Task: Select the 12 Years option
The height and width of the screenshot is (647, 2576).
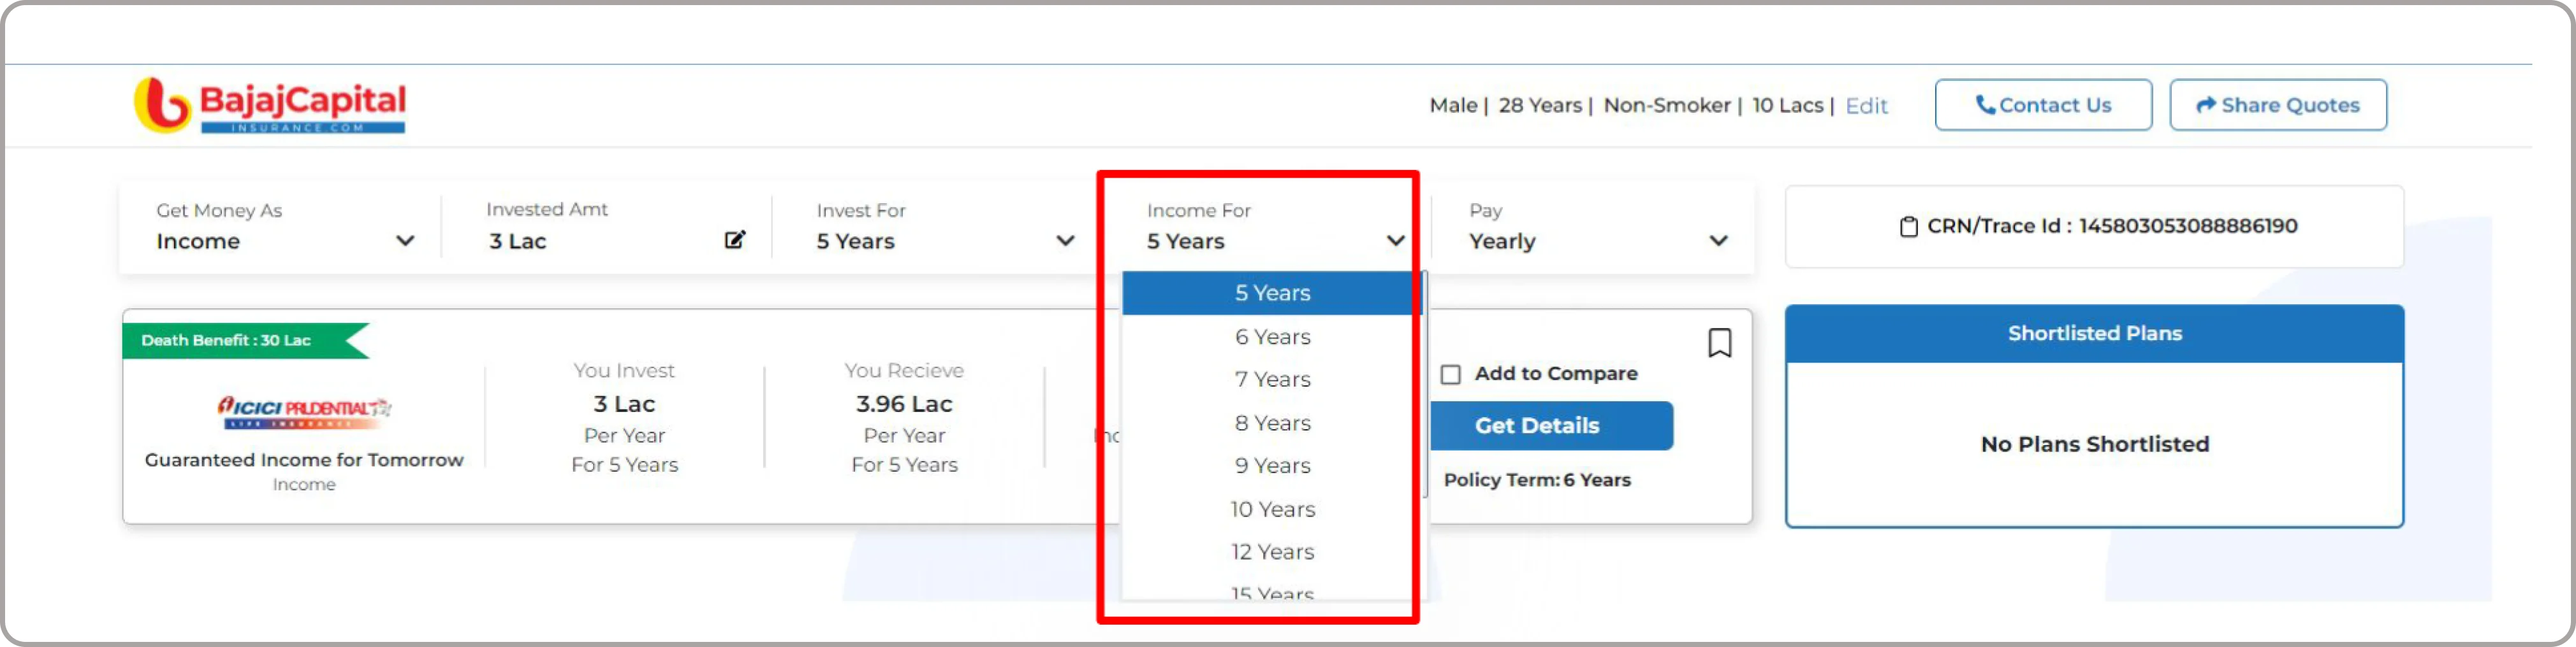Action: click(x=1271, y=552)
